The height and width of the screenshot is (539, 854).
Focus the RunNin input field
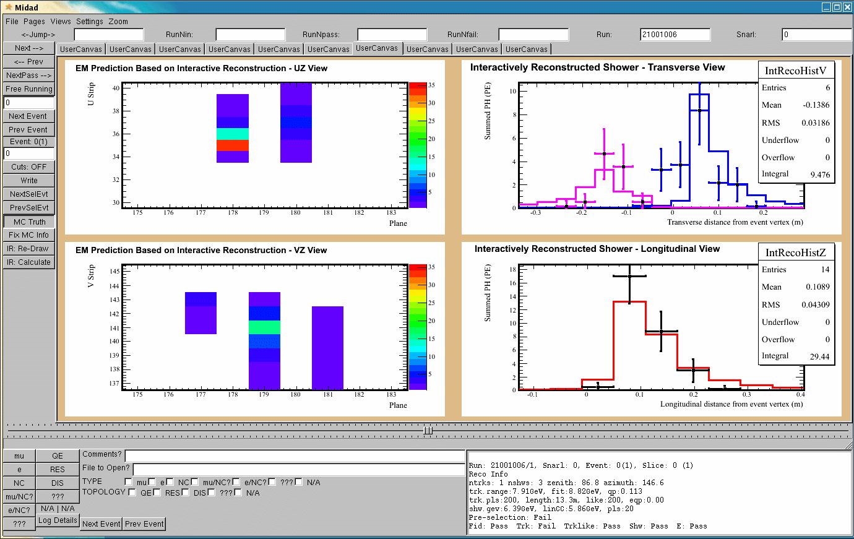[x=251, y=35]
